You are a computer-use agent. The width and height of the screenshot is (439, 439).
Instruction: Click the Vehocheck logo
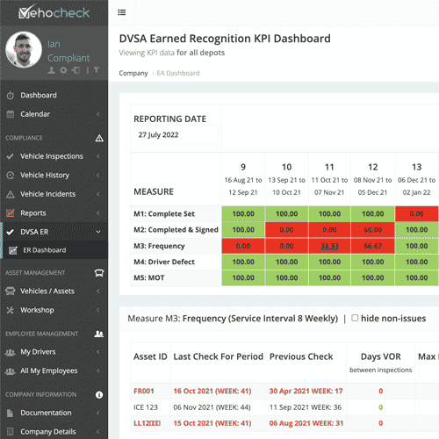click(54, 12)
